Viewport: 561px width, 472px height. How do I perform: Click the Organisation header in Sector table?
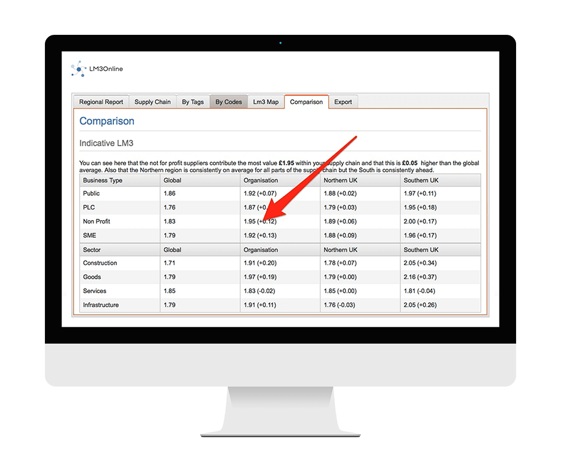(x=262, y=249)
